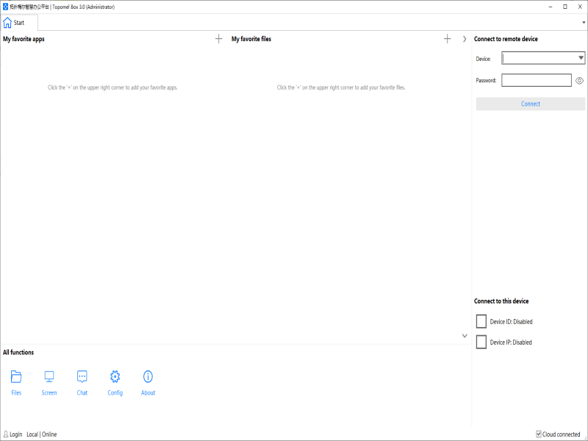Show password with the eye icon
This screenshot has height=441, width=588.
pyautogui.click(x=579, y=81)
